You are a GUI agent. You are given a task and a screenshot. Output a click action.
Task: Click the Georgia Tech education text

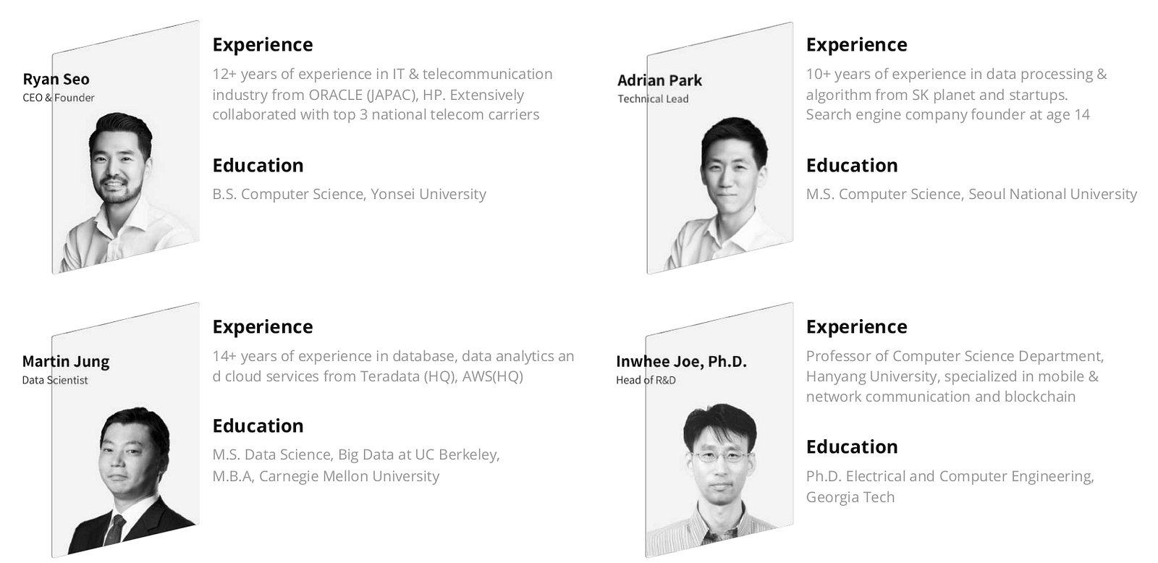850,497
